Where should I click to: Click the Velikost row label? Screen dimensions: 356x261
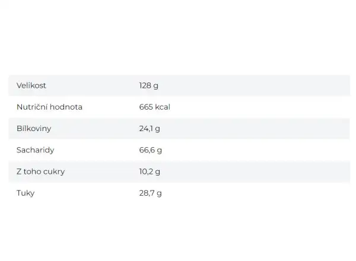[31, 85]
